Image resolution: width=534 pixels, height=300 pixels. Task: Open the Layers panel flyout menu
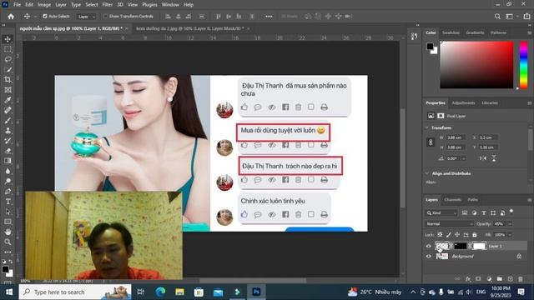[529, 200]
